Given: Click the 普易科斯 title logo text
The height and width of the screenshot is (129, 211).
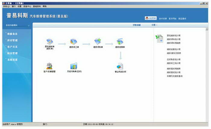Looking at the screenshot, I should (x=17, y=15).
